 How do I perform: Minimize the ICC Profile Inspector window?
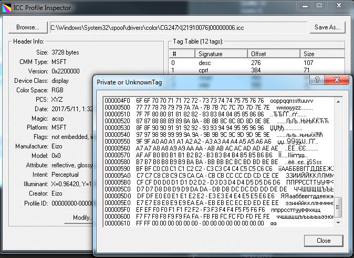tap(305, 5)
